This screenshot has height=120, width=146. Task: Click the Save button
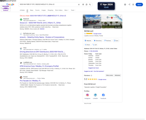click(116, 40)
